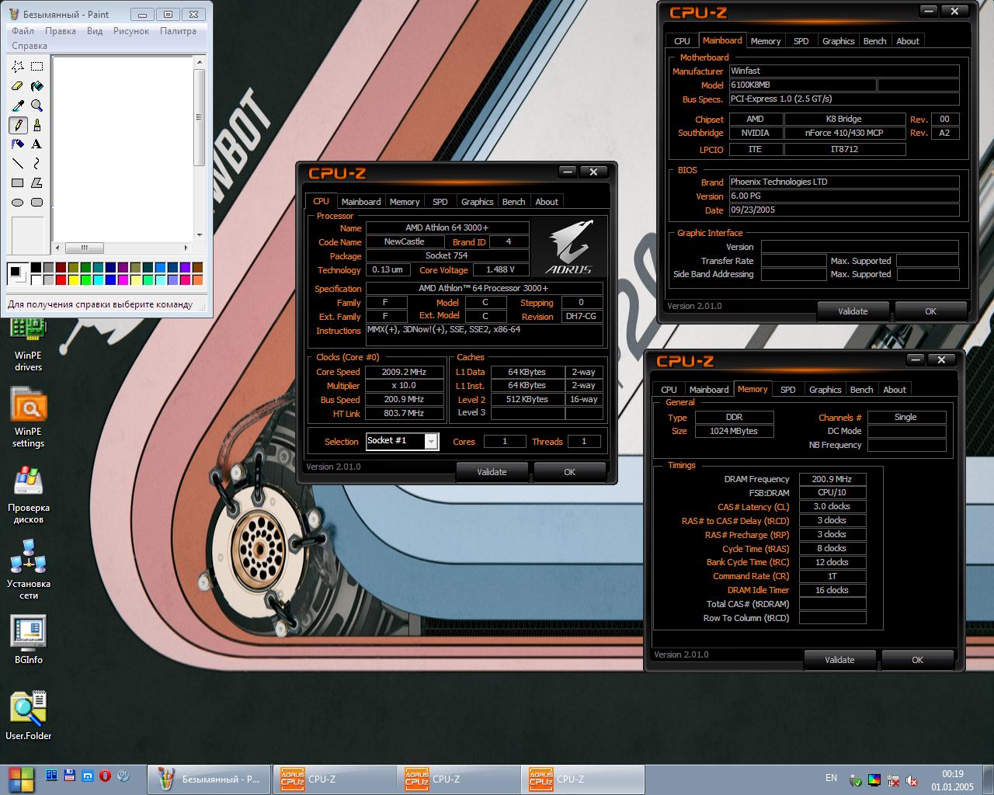This screenshot has width=994, height=795.
Task: Open About tab in the CPU window
Action: [547, 202]
